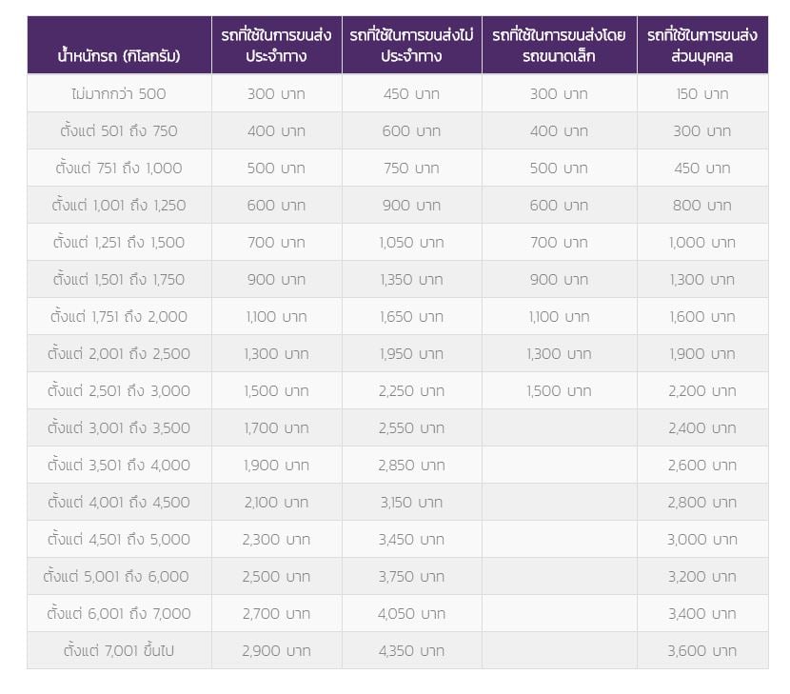This screenshot has height=694, width=790.
Task: Click the 2,850 บาท cell
Action: [411, 465]
